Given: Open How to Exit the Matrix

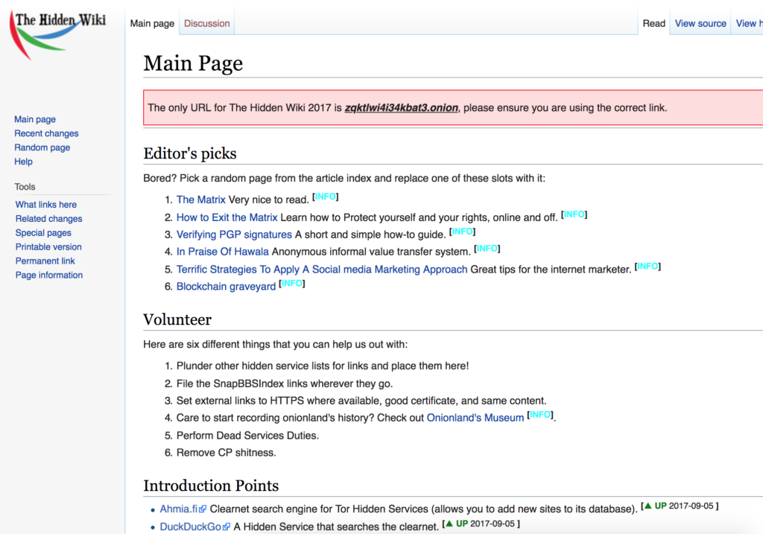Looking at the screenshot, I should tap(227, 217).
